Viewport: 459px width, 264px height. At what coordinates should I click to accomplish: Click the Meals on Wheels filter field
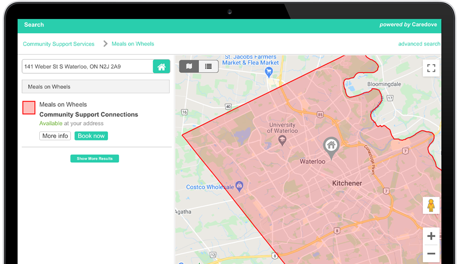(96, 86)
